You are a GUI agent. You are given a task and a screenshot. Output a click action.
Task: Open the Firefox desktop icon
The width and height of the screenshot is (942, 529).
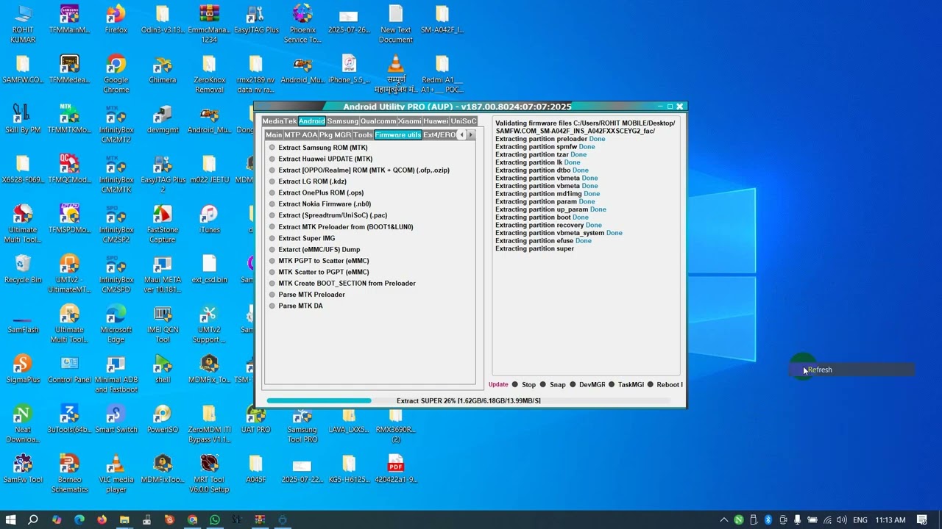click(116, 21)
